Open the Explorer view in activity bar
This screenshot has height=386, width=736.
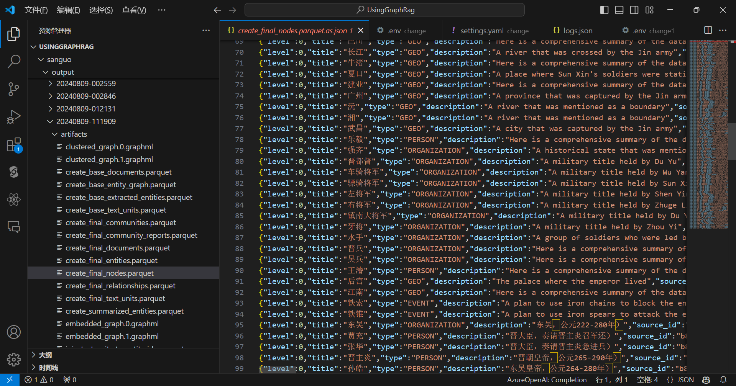(14, 34)
